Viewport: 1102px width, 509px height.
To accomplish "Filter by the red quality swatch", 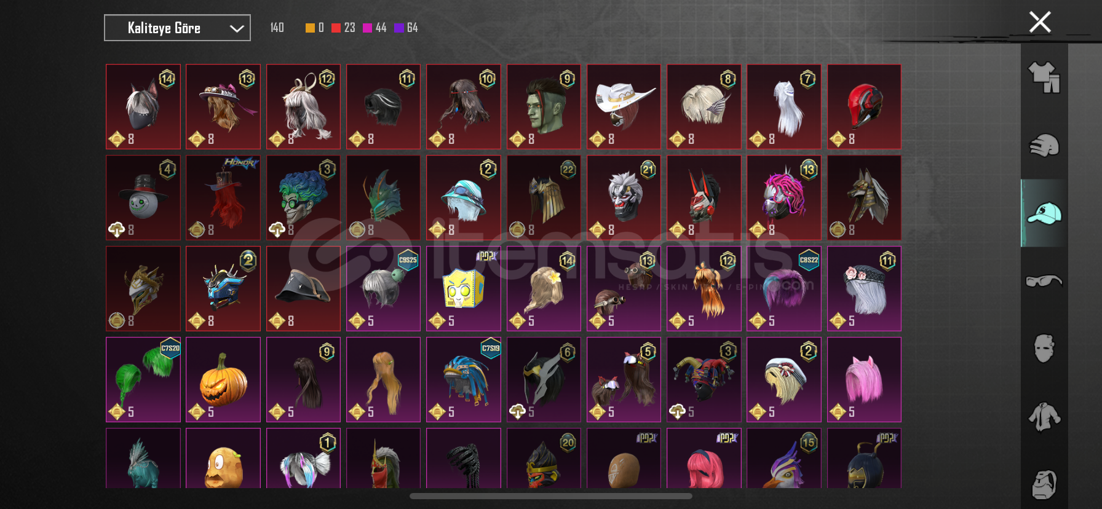I will (336, 28).
